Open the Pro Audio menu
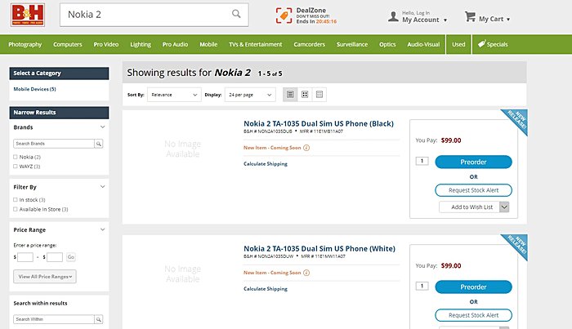 tap(175, 44)
